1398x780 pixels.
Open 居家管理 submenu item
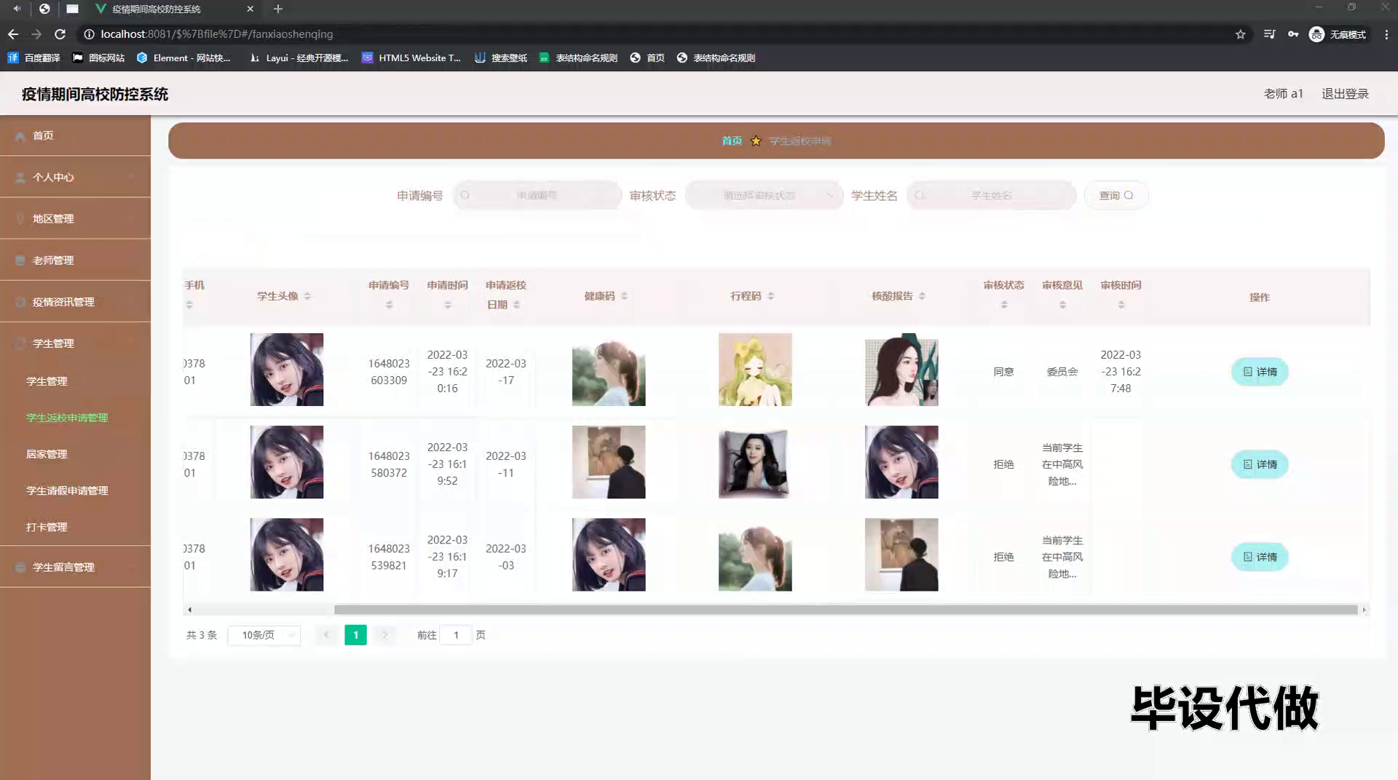(x=47, y=454)
